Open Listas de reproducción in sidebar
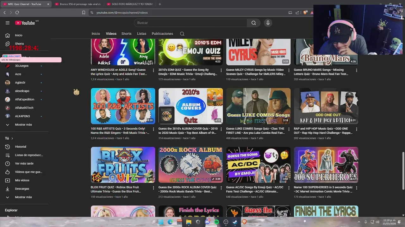 pyautogui.click(x=24, y=155)
